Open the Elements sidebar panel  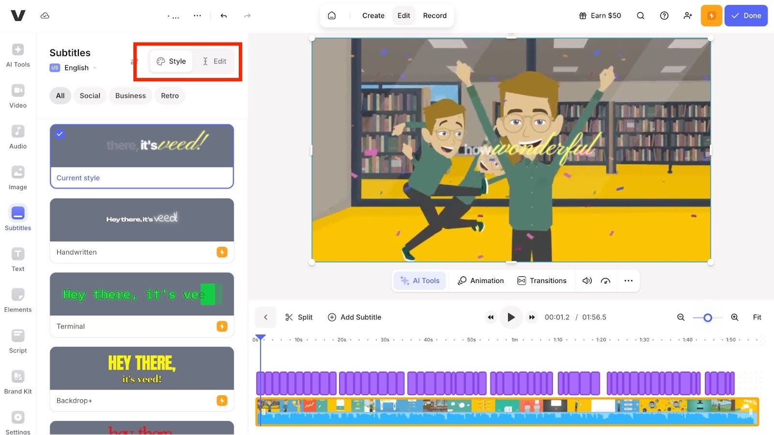tap(18, 300)
